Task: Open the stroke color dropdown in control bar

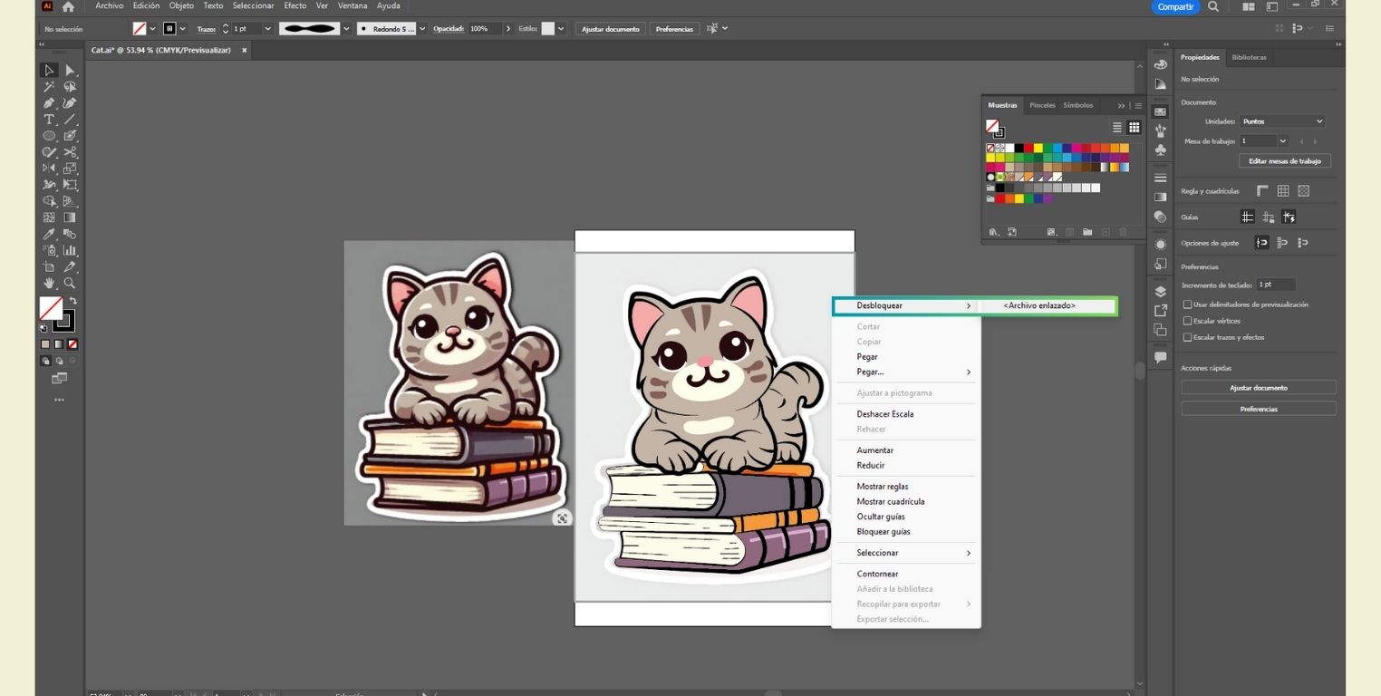Action: click(x=182, y=29)
